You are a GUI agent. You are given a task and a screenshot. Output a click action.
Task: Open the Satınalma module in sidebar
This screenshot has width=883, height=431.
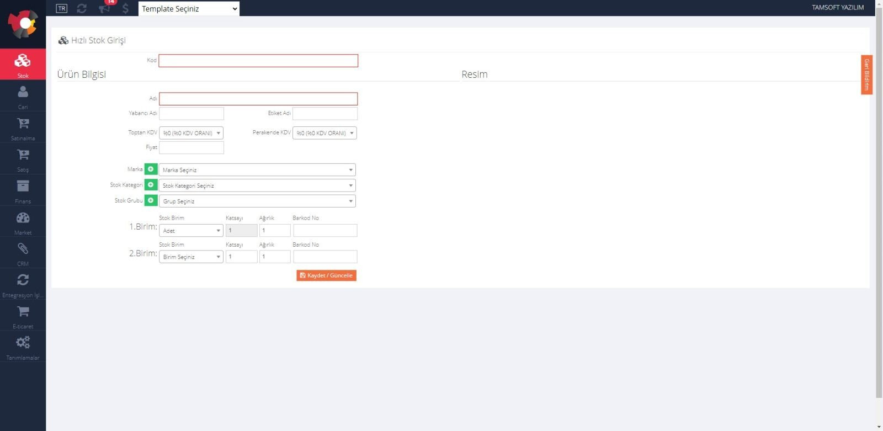pyautogui.click(x=23, y=127)
